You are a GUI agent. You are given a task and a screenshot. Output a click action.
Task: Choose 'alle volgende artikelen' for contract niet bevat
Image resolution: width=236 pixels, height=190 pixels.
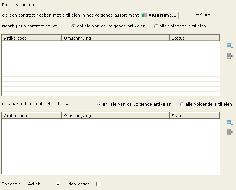tap(182, 104)
